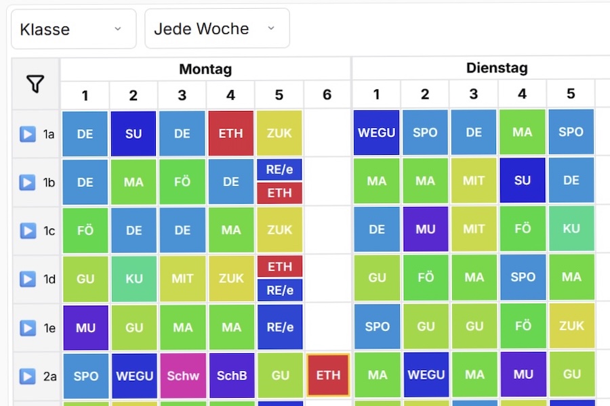Click the pink Schw lesson for 2a
Viewport: 610px width, 406px height.
(x=182, y=376)
